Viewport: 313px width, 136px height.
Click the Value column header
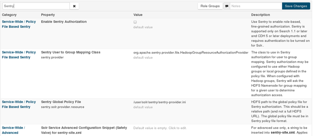[138, 15]
